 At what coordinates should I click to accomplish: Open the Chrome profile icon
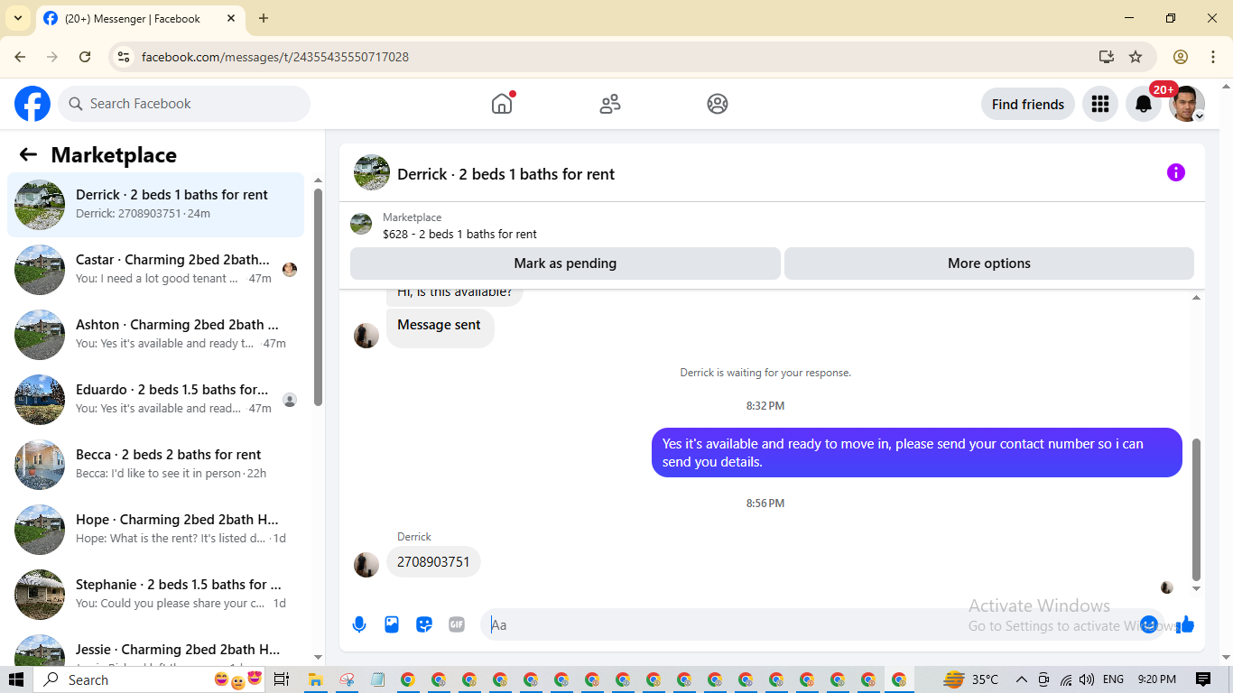pos(1181,57)
